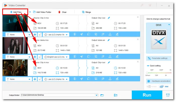The image size is (176, 102).
Task: Open watermark tool for lalala.mov
Action: click(x=110, y=56)
